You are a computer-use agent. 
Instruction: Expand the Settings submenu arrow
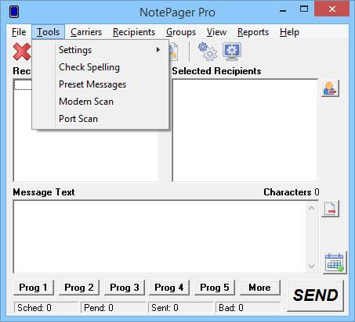point(158,49)
